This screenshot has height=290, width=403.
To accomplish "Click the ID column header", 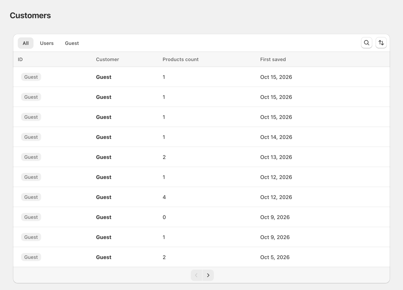I will (x=20, y=60).
